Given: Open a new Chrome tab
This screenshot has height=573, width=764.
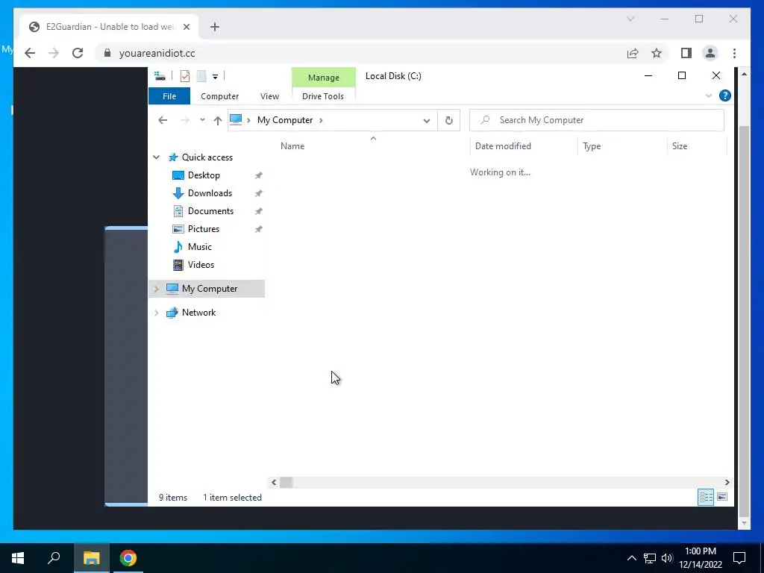Looking at the screenshot, I should pos(214,27).
